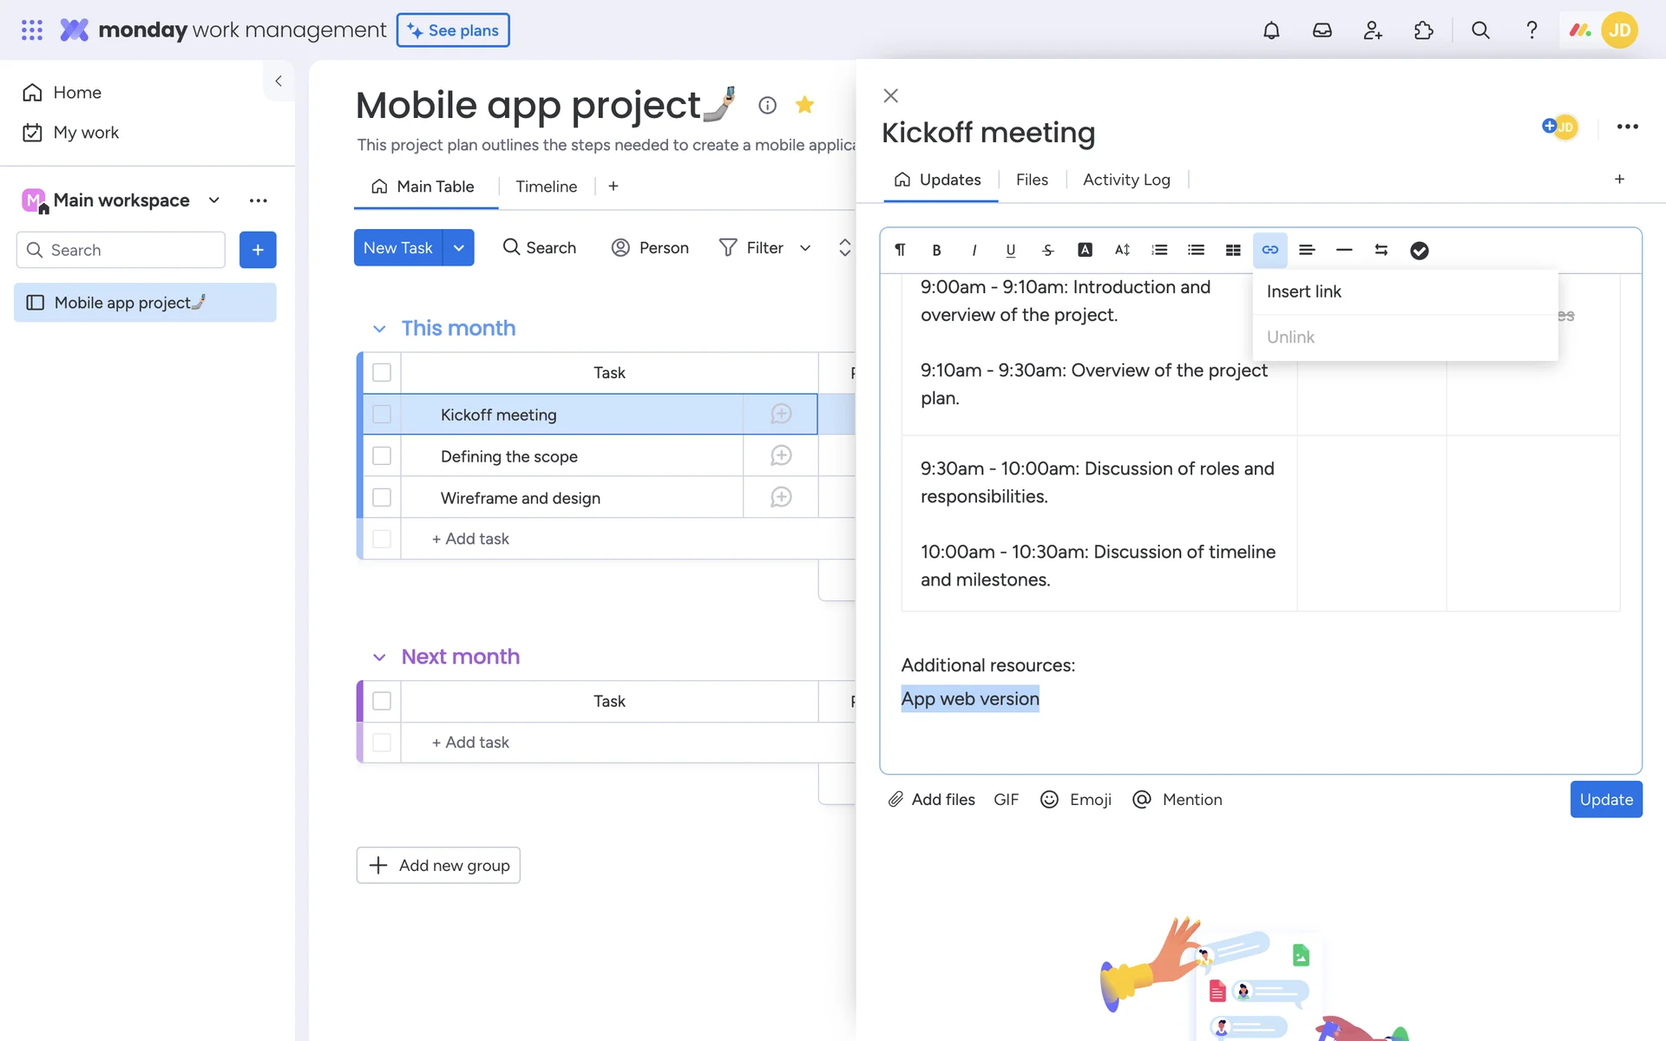This screenshot has height=1041, width=1666.
Task: Check the Defining the scope checkbox
Action: pos(382,456)
